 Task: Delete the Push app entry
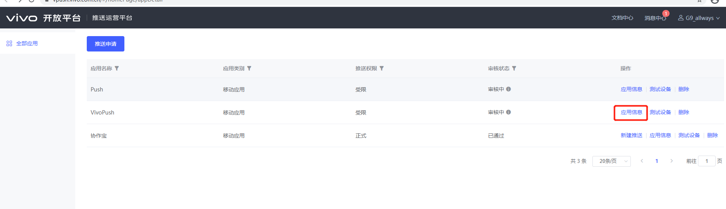683,89
